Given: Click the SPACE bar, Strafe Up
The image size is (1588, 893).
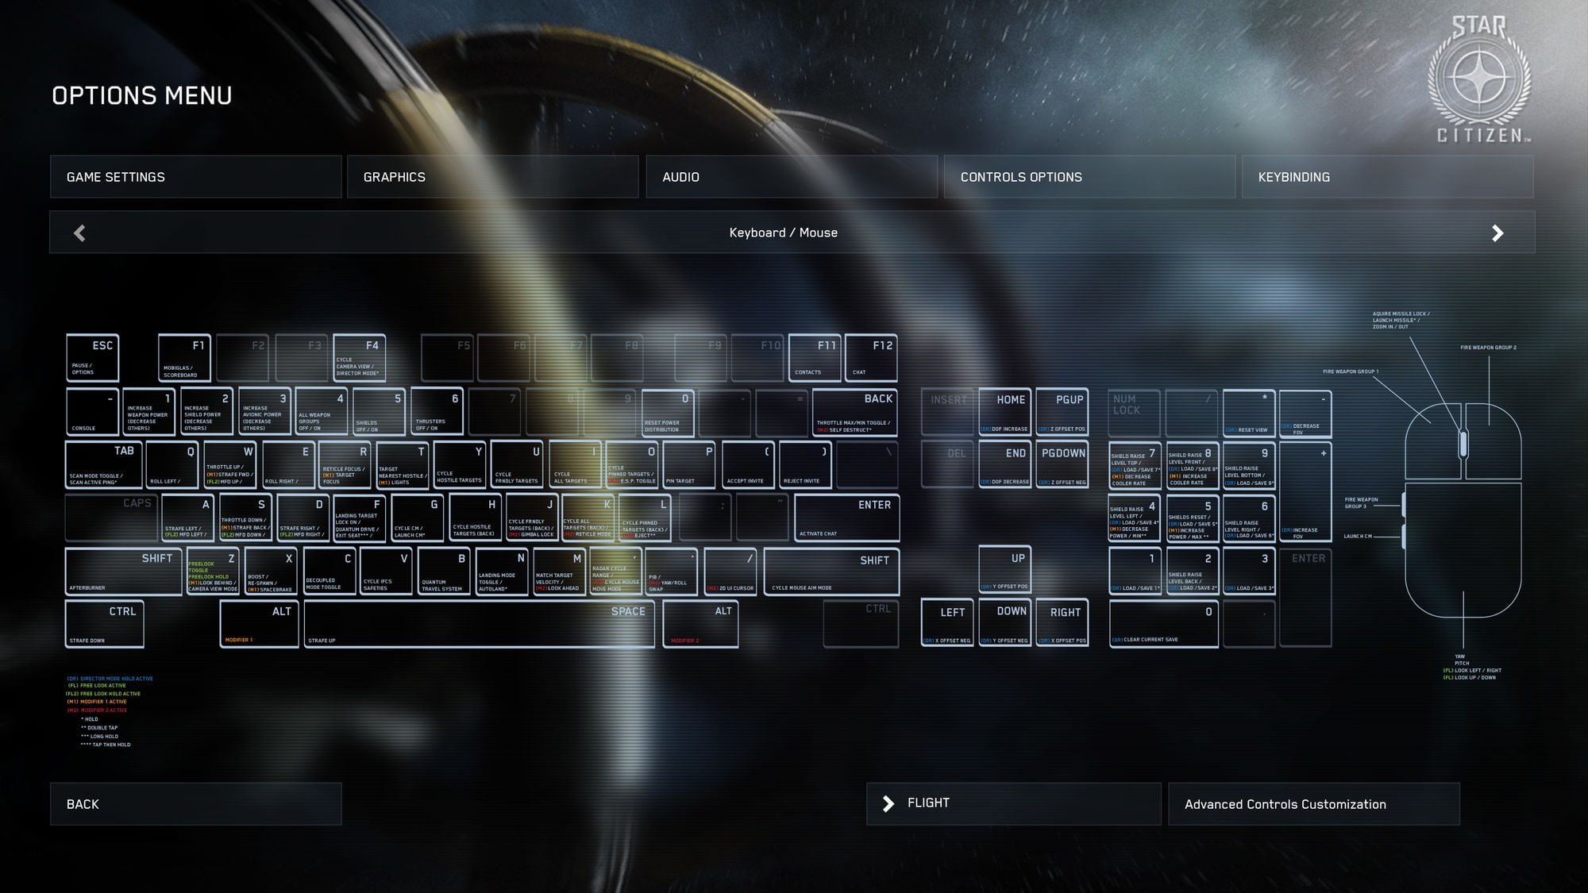Looking at the screenshot, I should click(x=479, y=624).
